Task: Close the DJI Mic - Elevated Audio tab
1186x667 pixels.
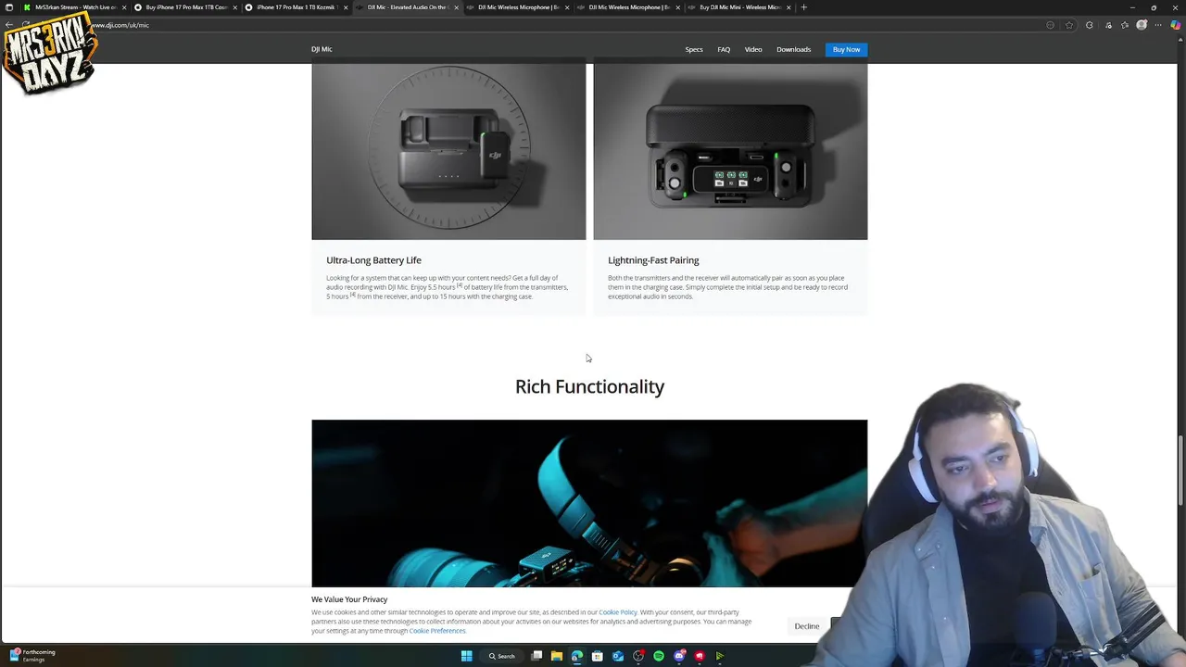Action: click(456, 7)
